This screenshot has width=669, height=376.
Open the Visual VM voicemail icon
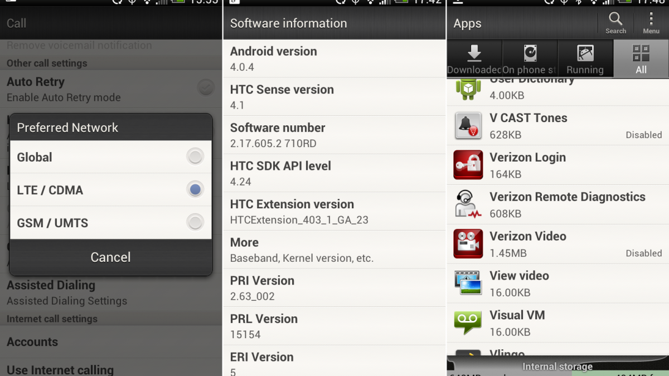click(468, 323)
